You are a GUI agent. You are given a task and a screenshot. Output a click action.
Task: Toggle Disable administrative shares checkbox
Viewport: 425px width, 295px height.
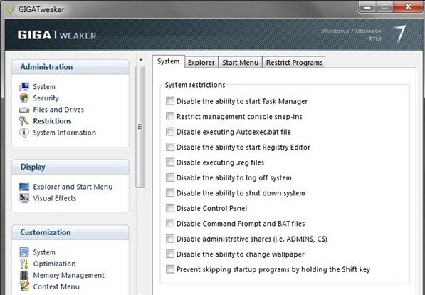pyautogui.click(x=170, y=239)
